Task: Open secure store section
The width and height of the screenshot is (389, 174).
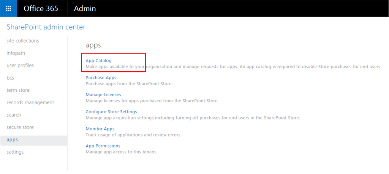Action: click(20, 127)
